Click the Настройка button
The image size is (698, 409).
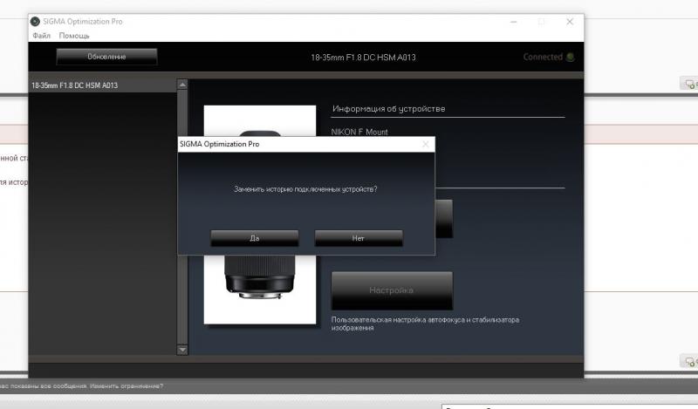(x=392, y=290)
